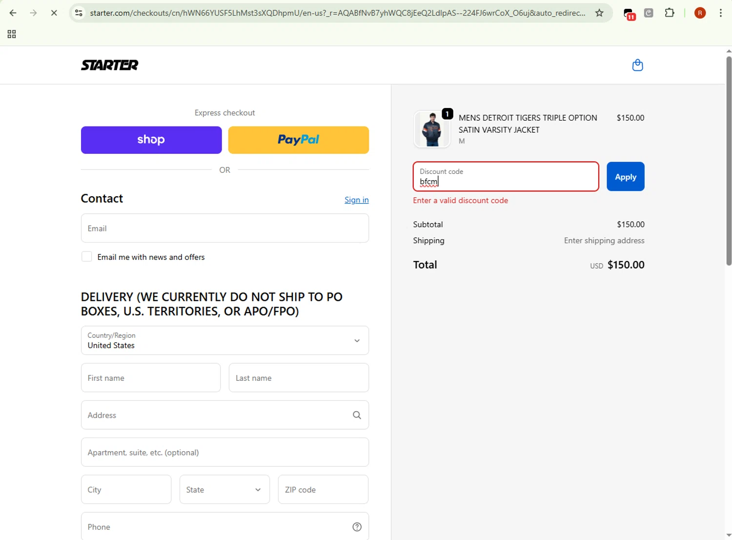
Task: Click the STARTER logo
Action: [x=110, y=65]
